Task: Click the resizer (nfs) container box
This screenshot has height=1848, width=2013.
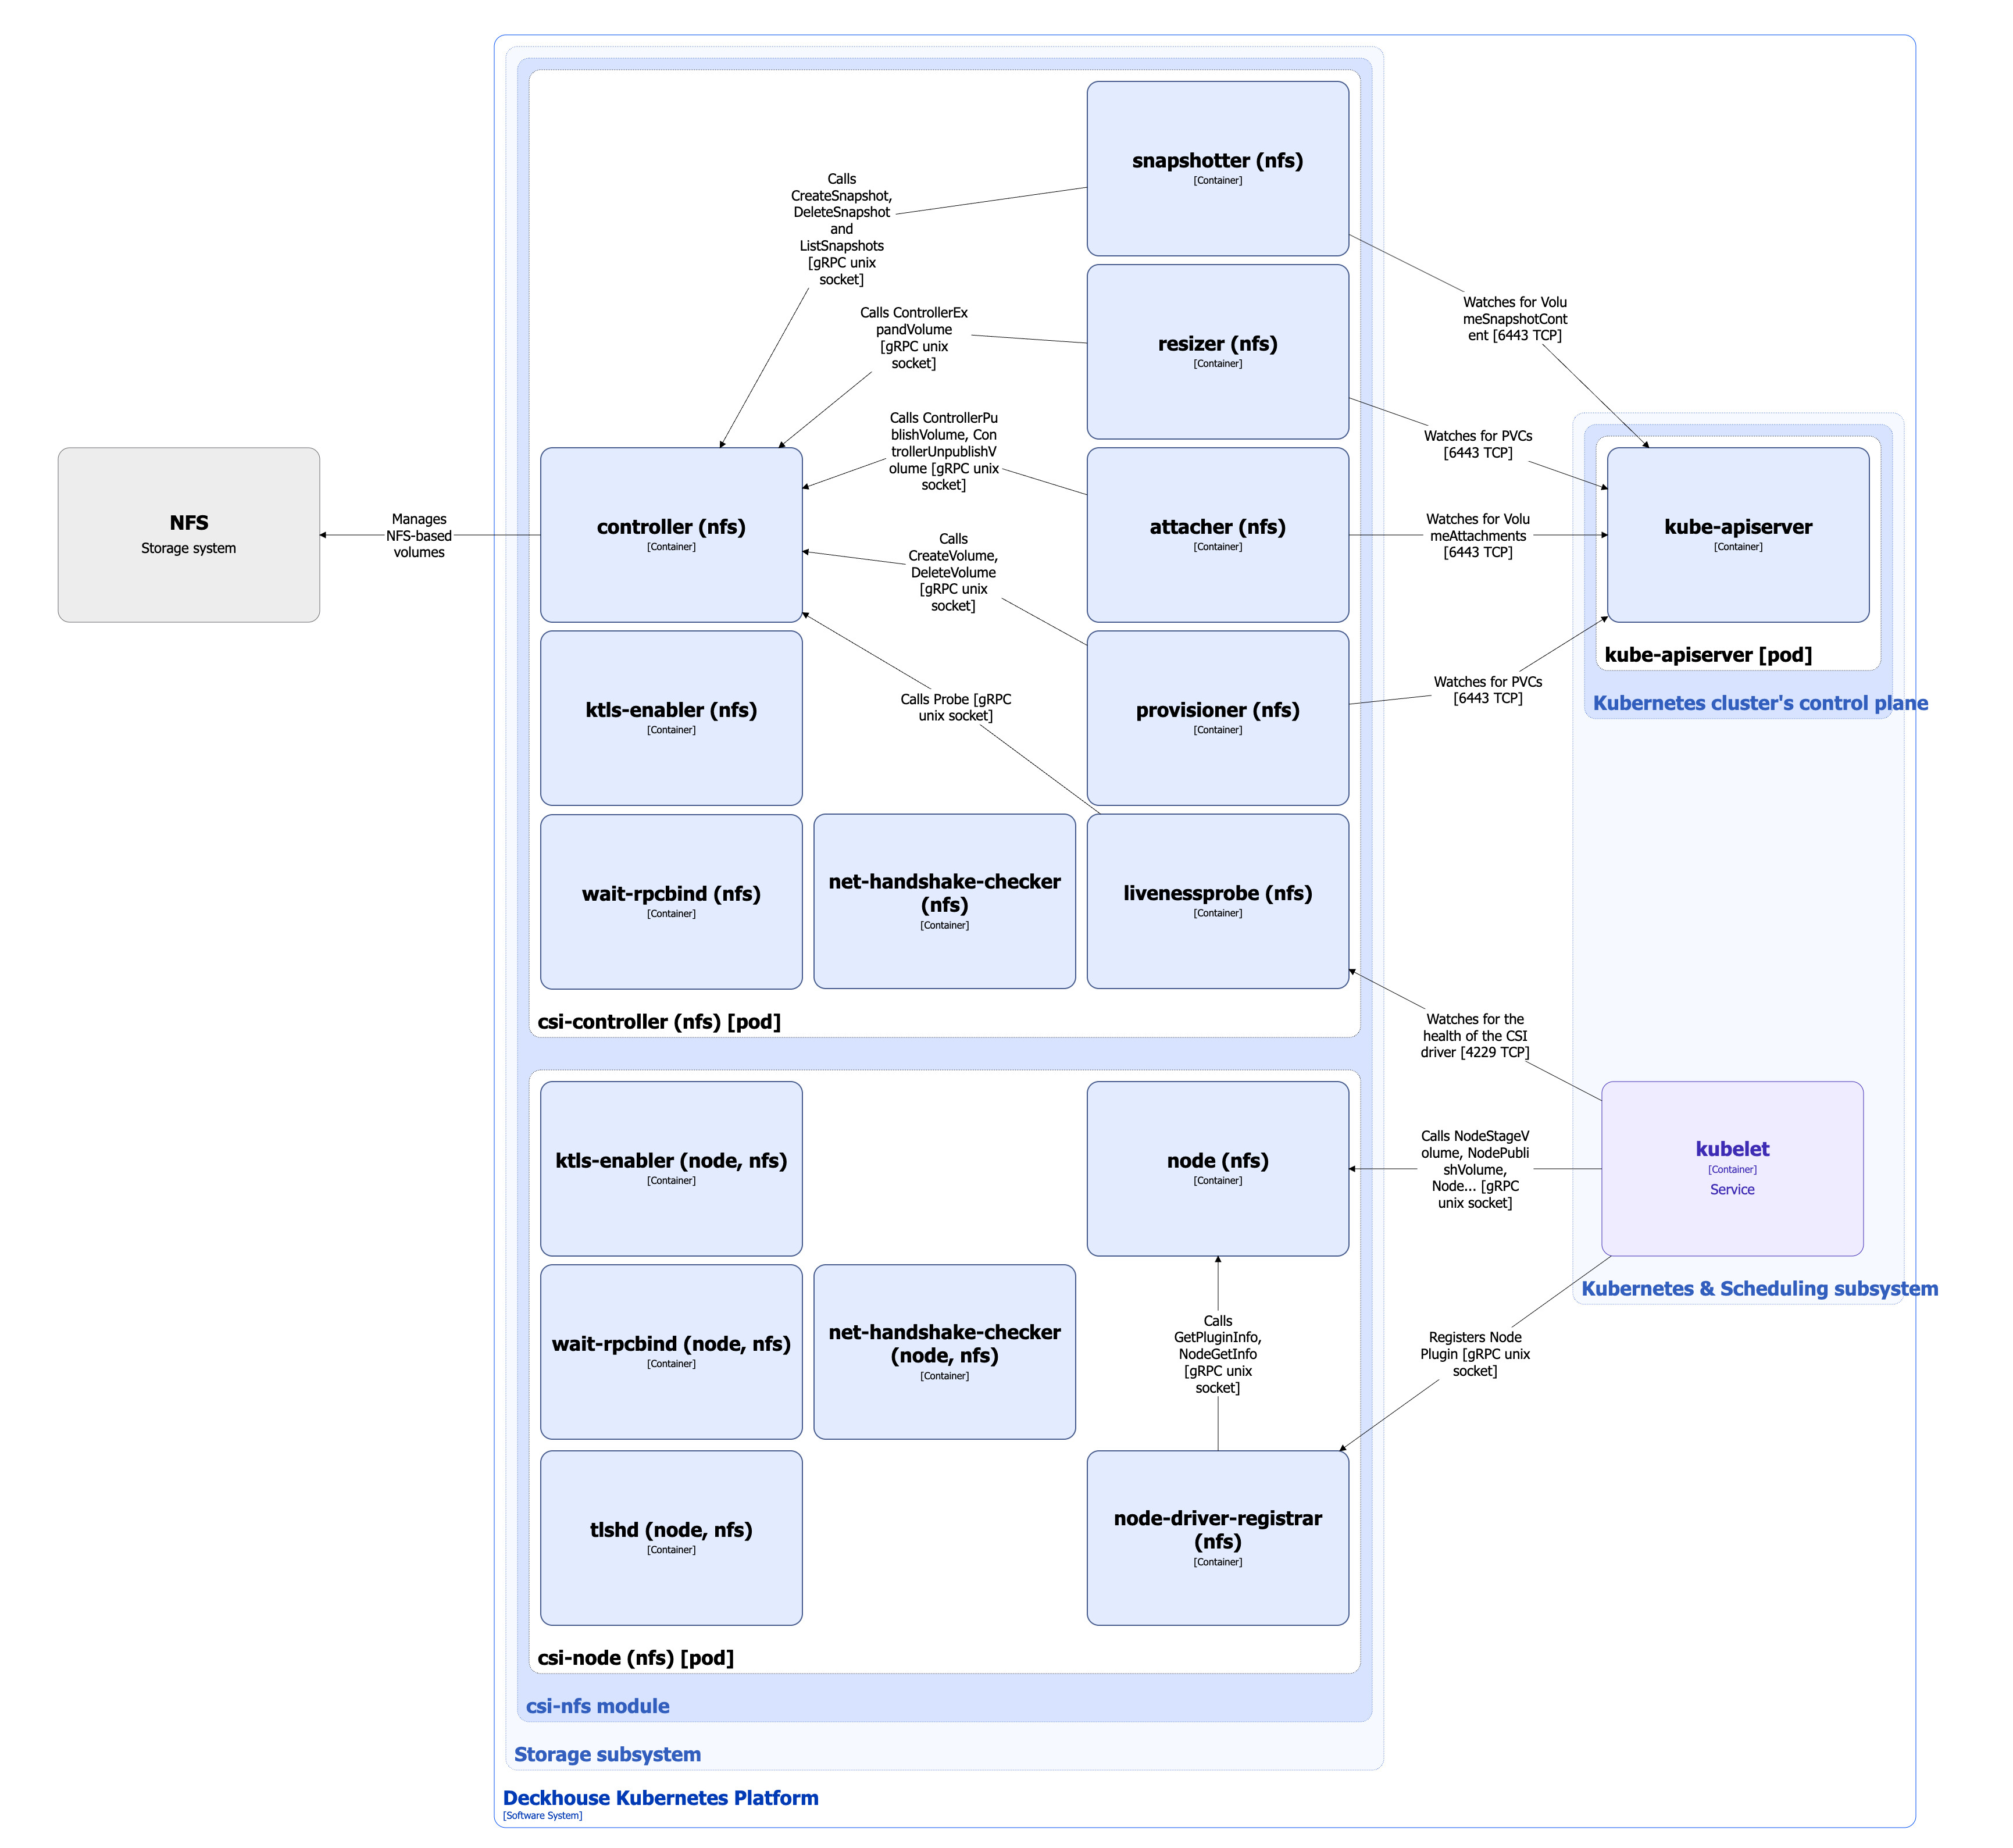Action: 1217,352
